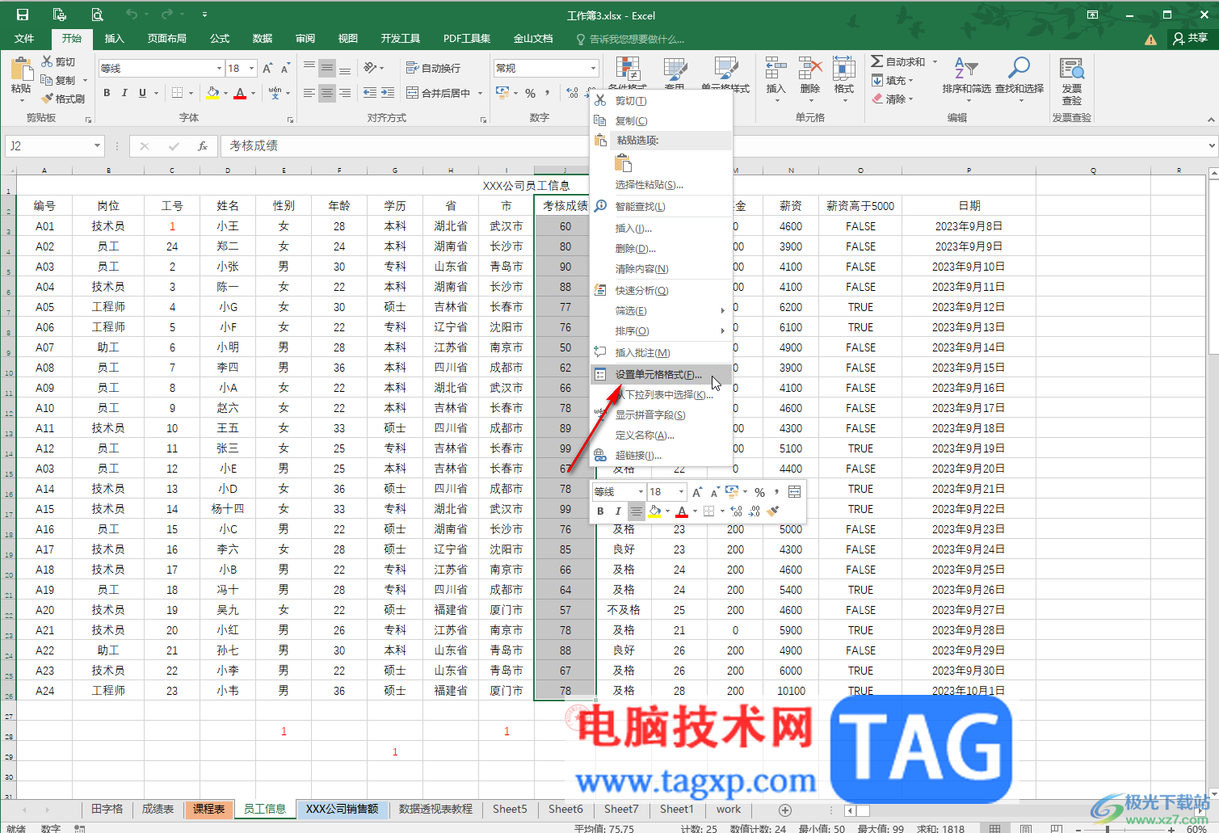Click the 共享 share button

coord(1191,38)
